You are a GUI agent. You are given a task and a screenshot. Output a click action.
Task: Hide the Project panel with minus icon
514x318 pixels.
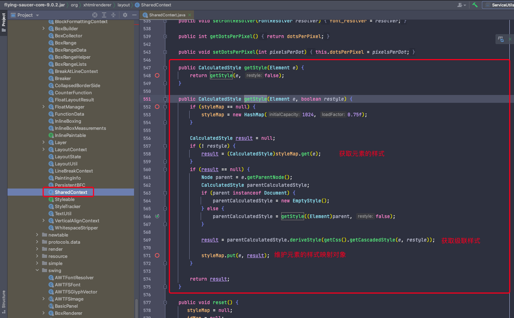[x=134, y=15]
